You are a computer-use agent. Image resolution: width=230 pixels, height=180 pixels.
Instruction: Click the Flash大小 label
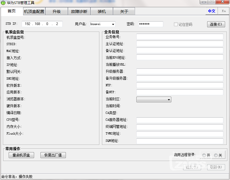click(x=15, y=133)
